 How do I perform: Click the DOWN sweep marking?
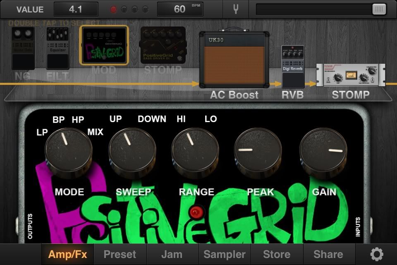pyautogui.click(x=152, y=119)
